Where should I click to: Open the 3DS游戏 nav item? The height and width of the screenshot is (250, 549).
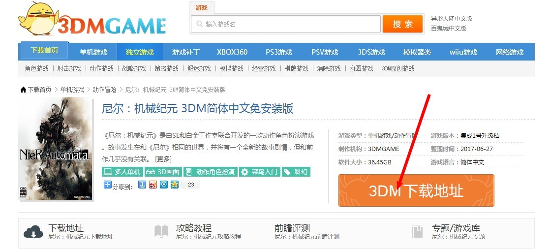[x=371, y=52]
